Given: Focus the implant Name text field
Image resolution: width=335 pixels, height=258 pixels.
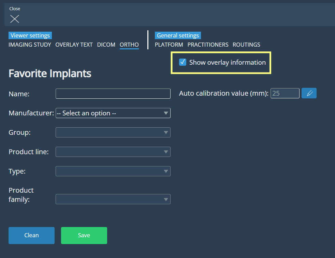Looking at the screenshot, I should tap(113, 94).
